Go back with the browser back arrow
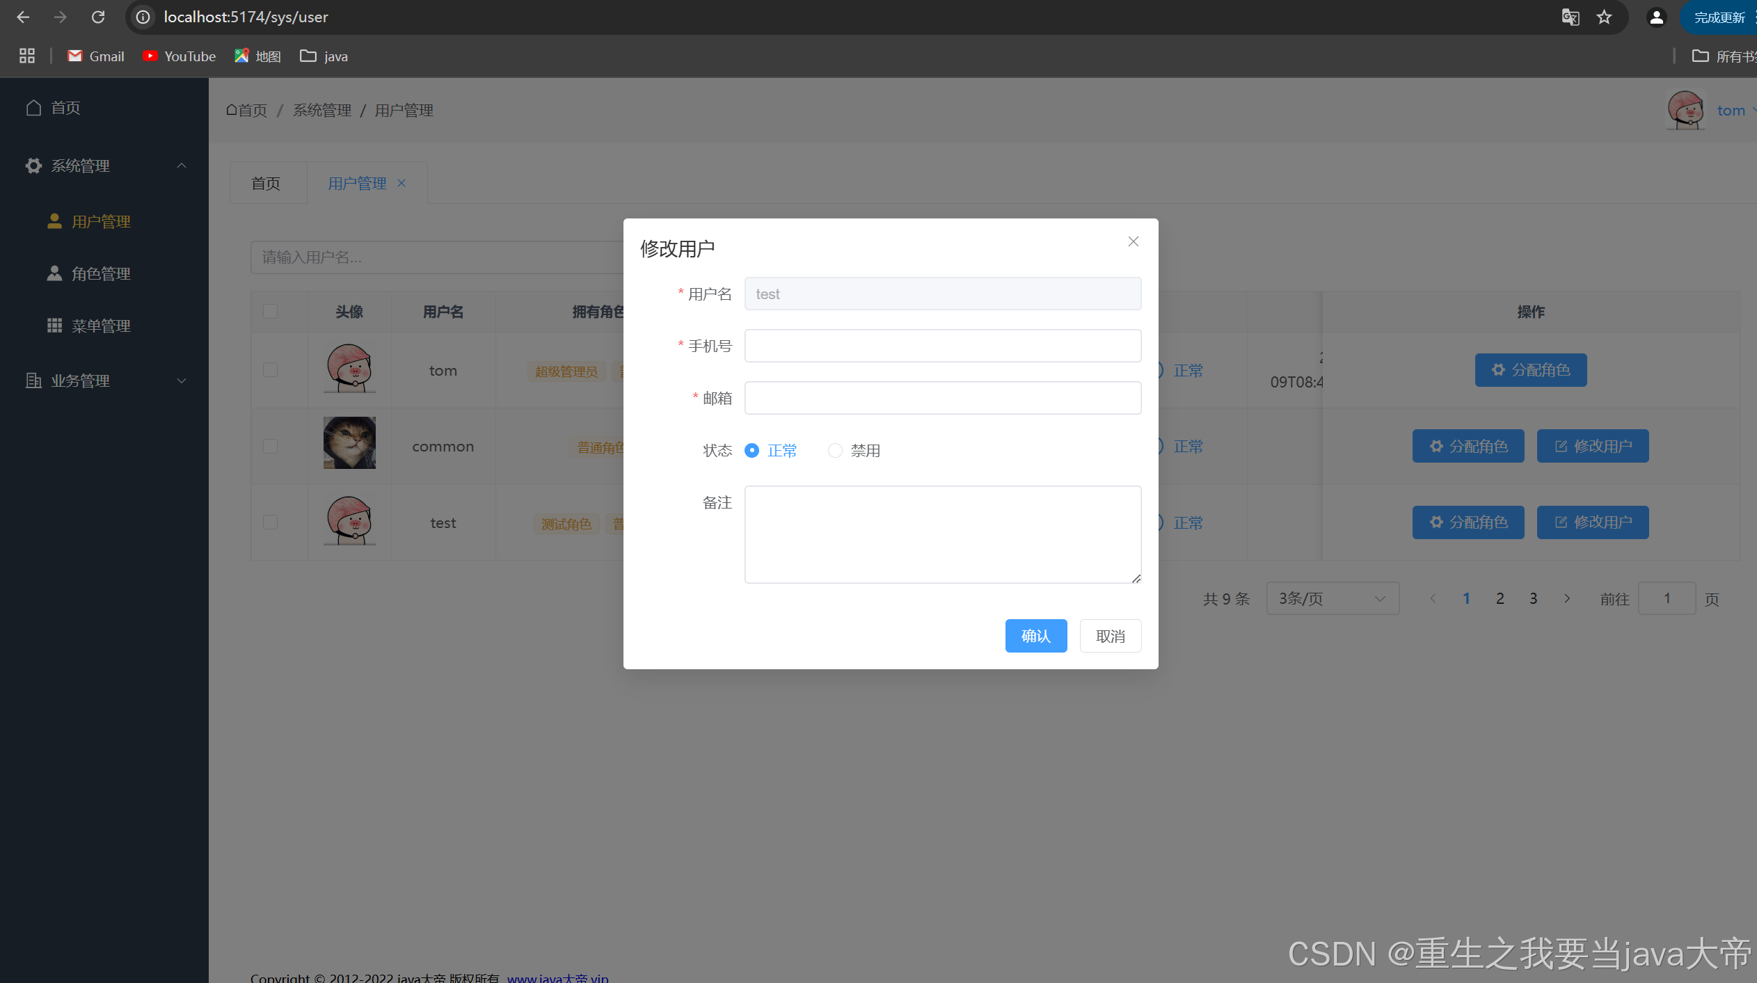1757x983 pixels. (23, 17)
